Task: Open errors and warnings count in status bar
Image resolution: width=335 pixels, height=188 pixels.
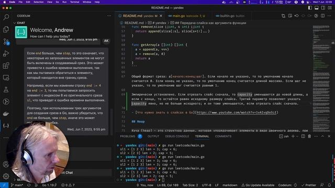Action: [x=68, y=185]
